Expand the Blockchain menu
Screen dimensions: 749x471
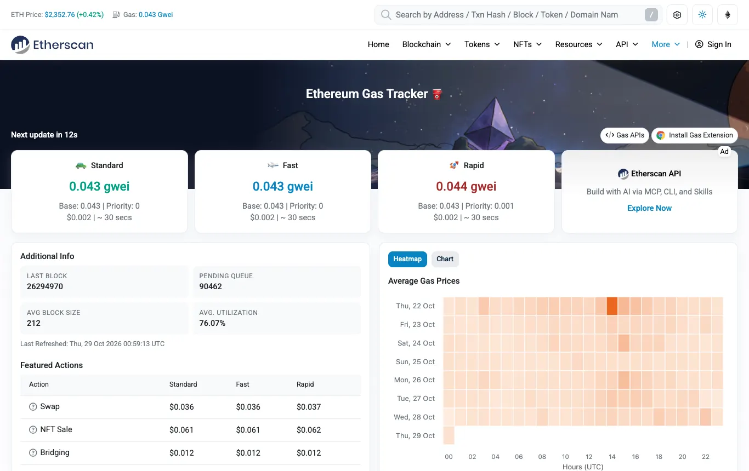coord(427,44)
